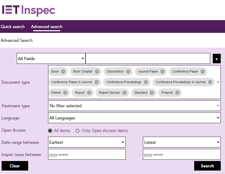
Task: Add another search field with plus button
Action: [216, 59]
